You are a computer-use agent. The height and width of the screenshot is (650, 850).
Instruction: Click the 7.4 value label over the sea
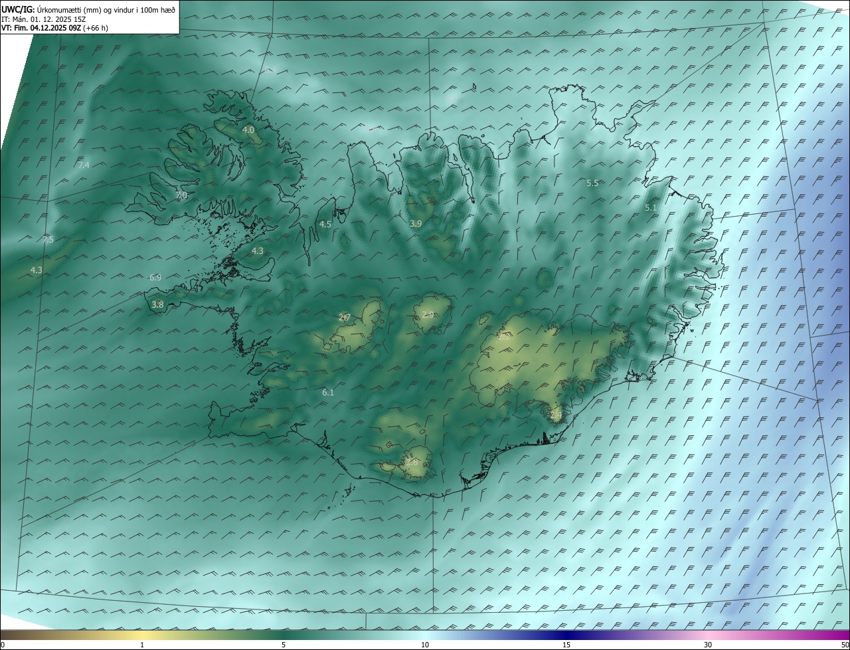84,165
